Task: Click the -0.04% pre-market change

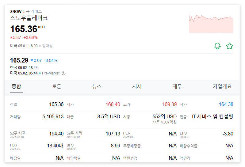Action: pyautogui.click(x=51, y=61)
